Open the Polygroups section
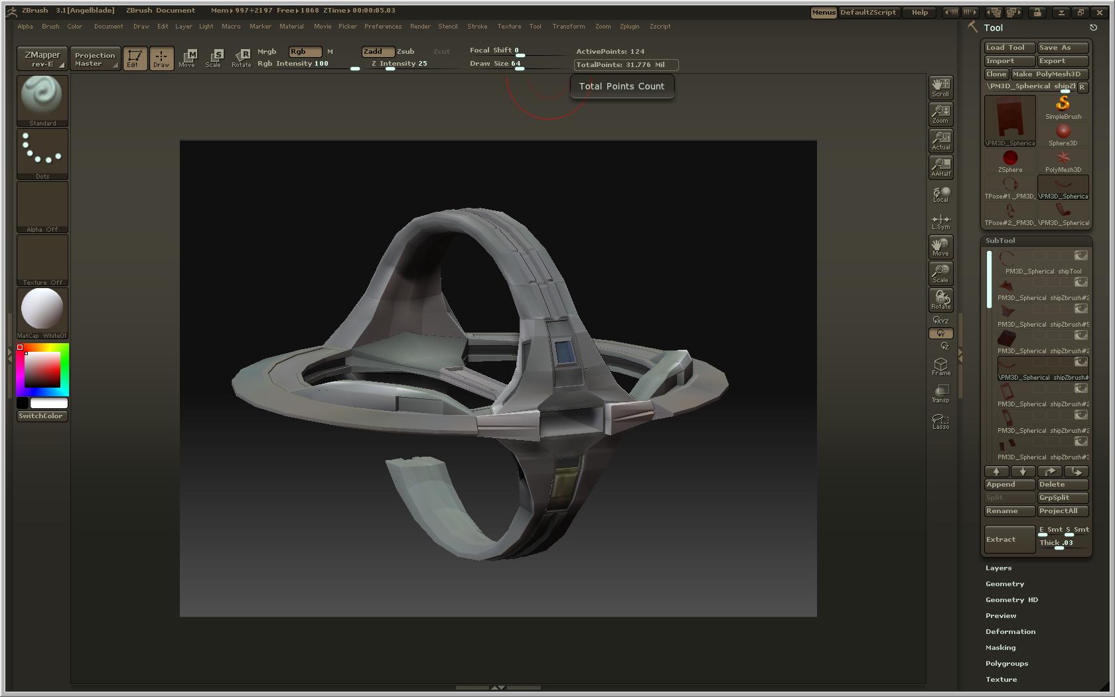Screen dimensions: 1115x697 pos(1006,663)
